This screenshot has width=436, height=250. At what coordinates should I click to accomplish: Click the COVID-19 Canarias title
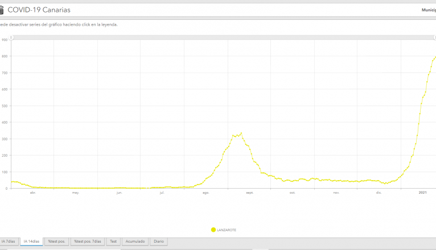[39, 10]
